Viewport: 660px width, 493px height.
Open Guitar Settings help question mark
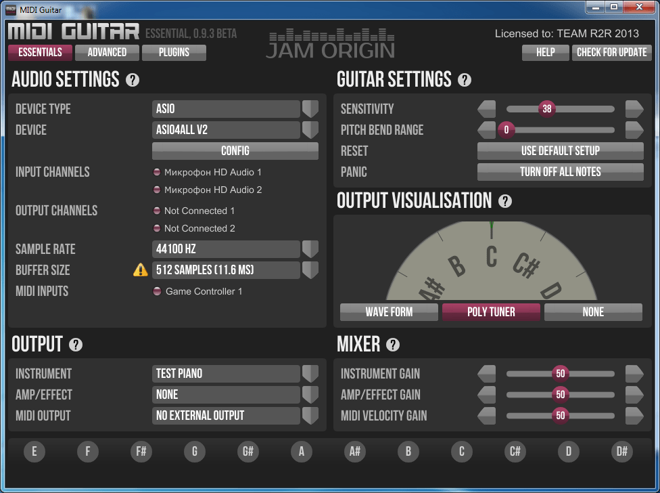(x=465, y=80)
